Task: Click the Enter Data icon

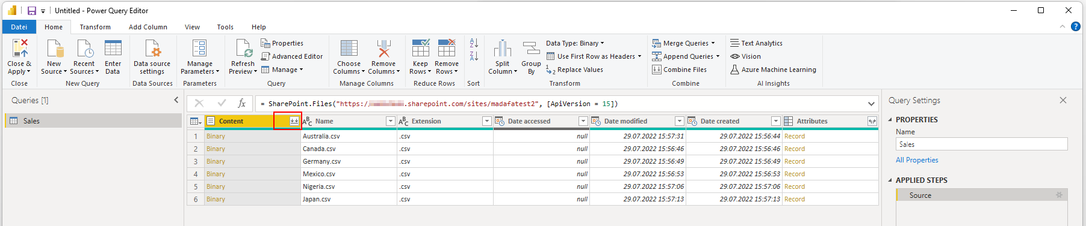Action: click(113, 48)
